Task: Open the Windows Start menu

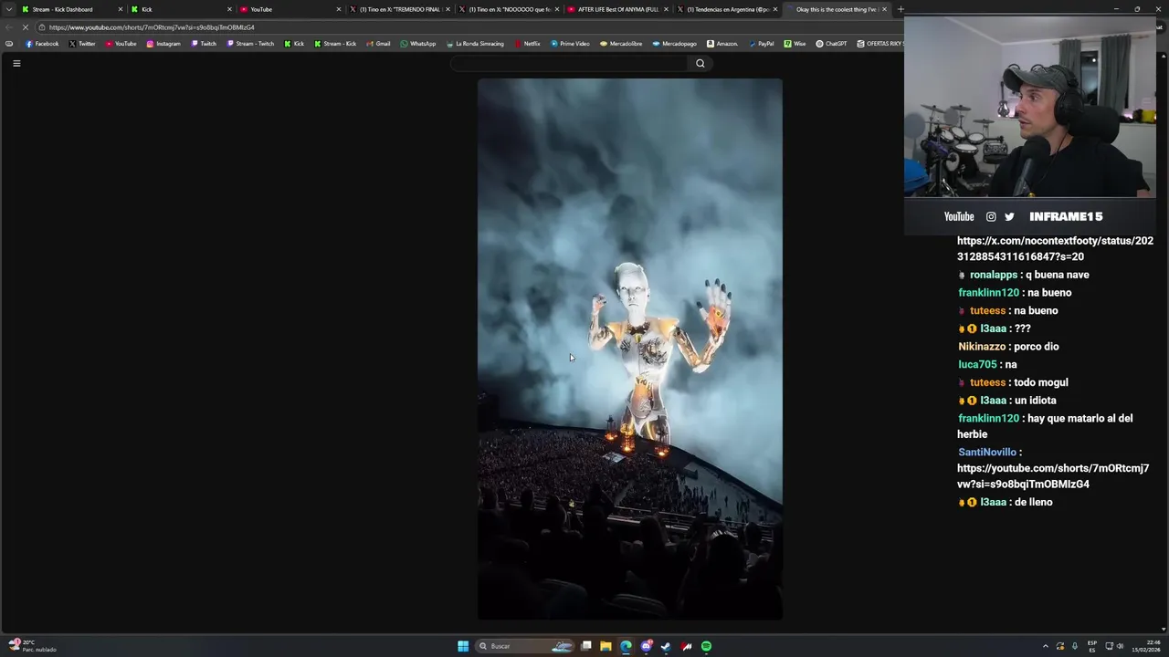Action: coord(463,646)
